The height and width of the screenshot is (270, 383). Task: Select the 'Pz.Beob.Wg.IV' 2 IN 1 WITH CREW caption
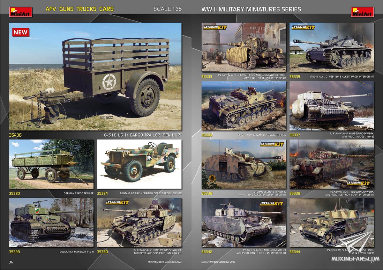point(350,252)
